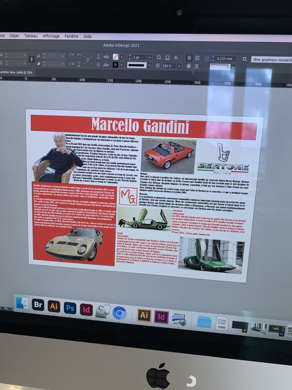Open red Illustrator icon in dock
The height and width of the screenshot is (390, 292).
click(54, 306)
